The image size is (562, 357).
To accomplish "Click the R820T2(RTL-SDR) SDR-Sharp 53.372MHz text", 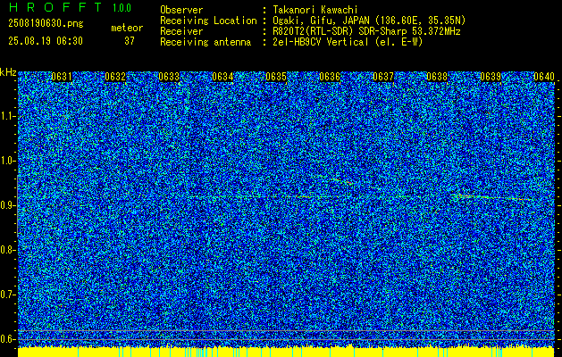I will click(366, 31).
